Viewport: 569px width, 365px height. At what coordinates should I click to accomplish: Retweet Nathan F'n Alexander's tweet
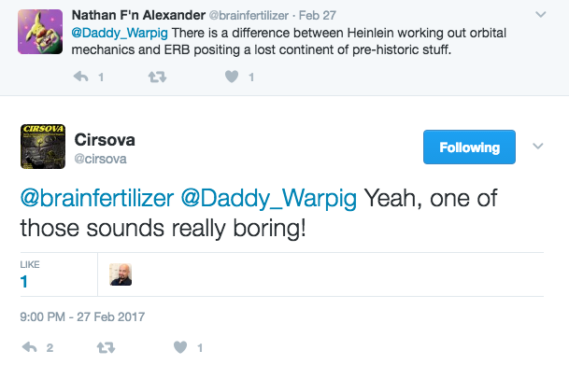[157, 77]
